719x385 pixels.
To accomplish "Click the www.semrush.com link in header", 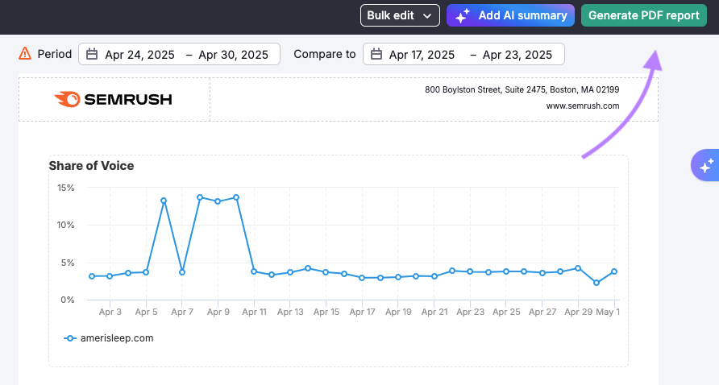I will click(x=582, y=106).
